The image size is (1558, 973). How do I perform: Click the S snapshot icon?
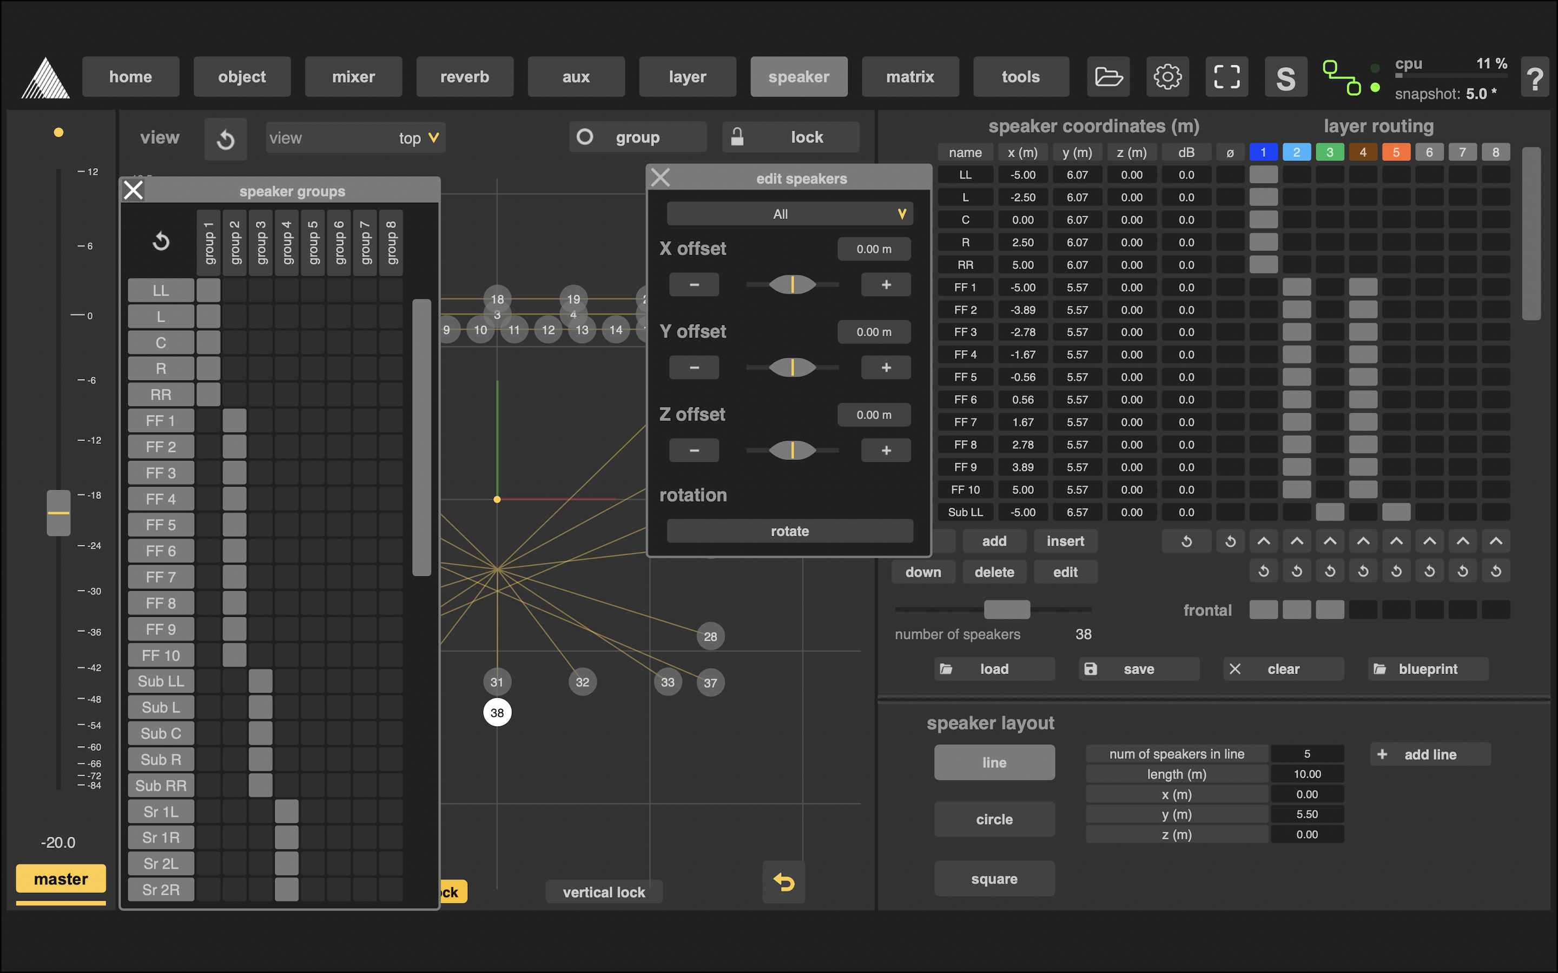coord(1286,77)
